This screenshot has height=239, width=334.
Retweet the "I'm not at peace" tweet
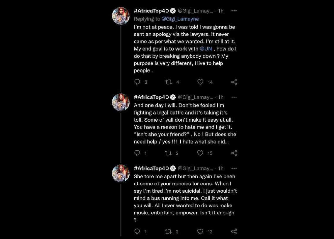pyautogui.click(x=169, y=82)
